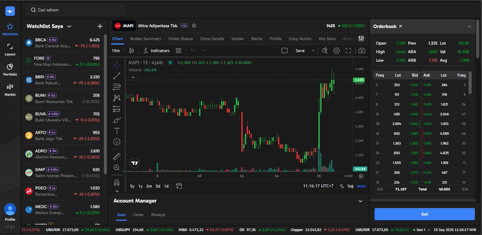Click the Cari saham search field
Screen dimensions: 482x235
[75, 10]
